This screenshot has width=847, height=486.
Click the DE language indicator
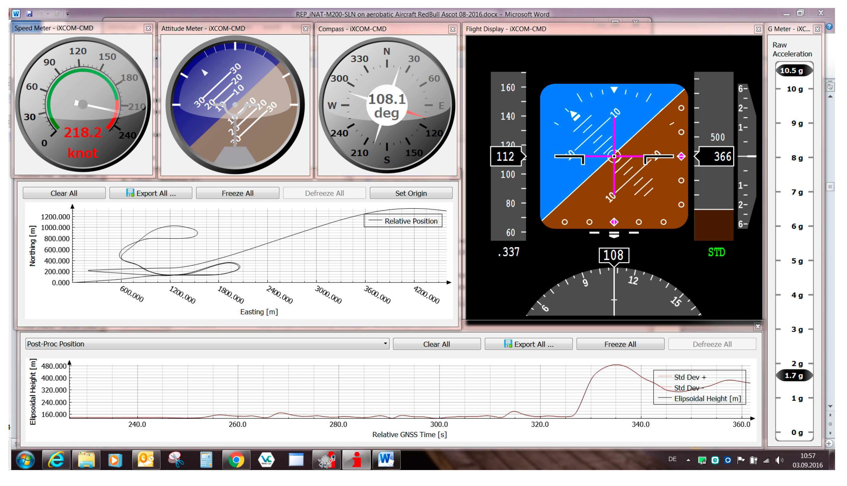pos(672,459)
